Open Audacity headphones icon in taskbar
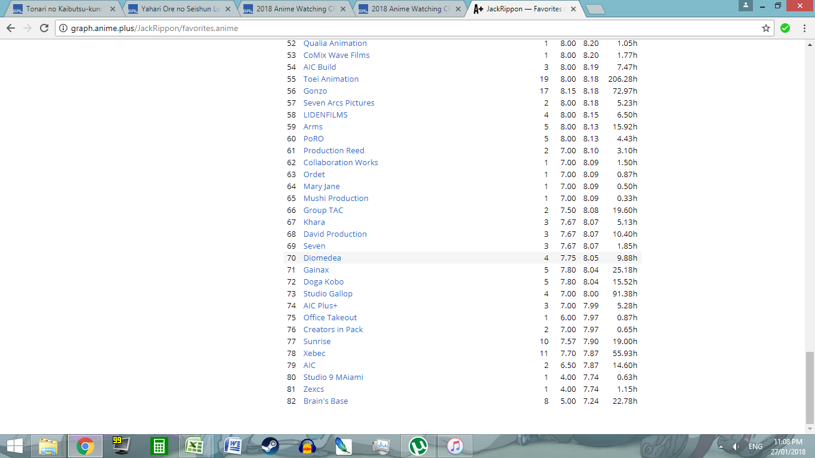The image size is (815, 458). [307, 446]
